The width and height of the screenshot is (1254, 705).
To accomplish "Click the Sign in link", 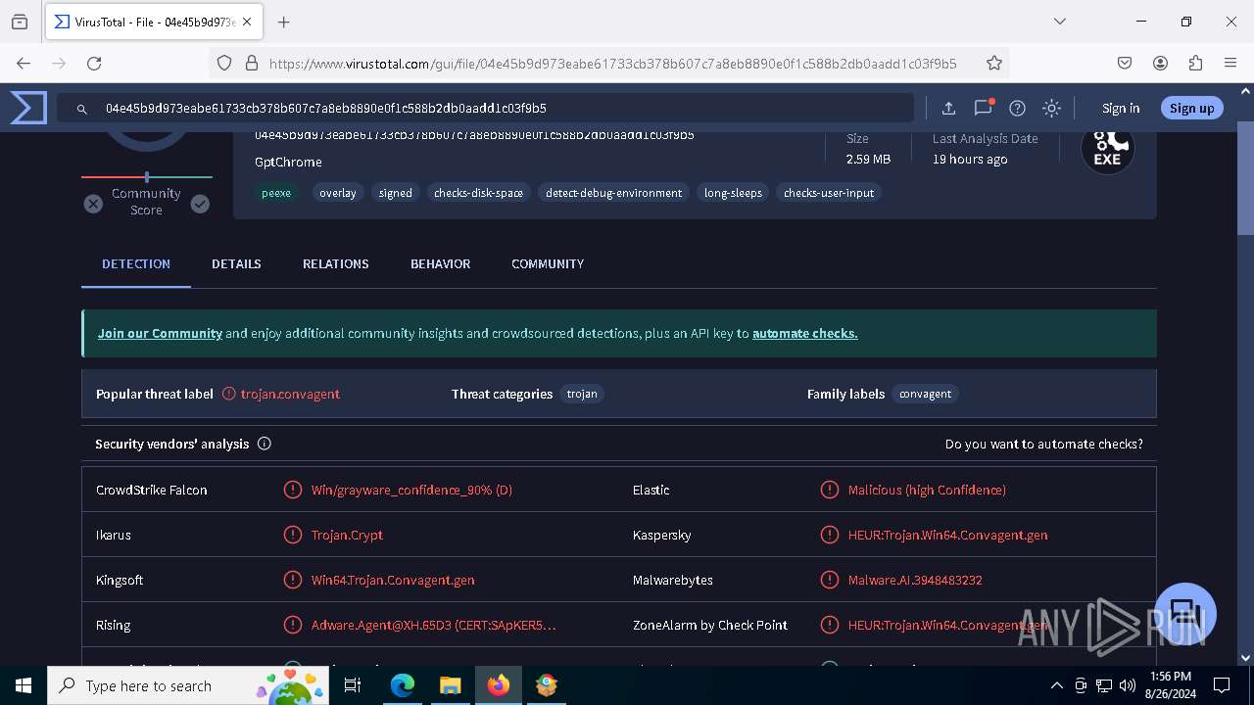I will click(x=1121, y=109).
